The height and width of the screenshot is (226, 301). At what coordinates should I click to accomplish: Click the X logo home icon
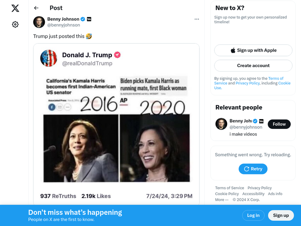15,8
